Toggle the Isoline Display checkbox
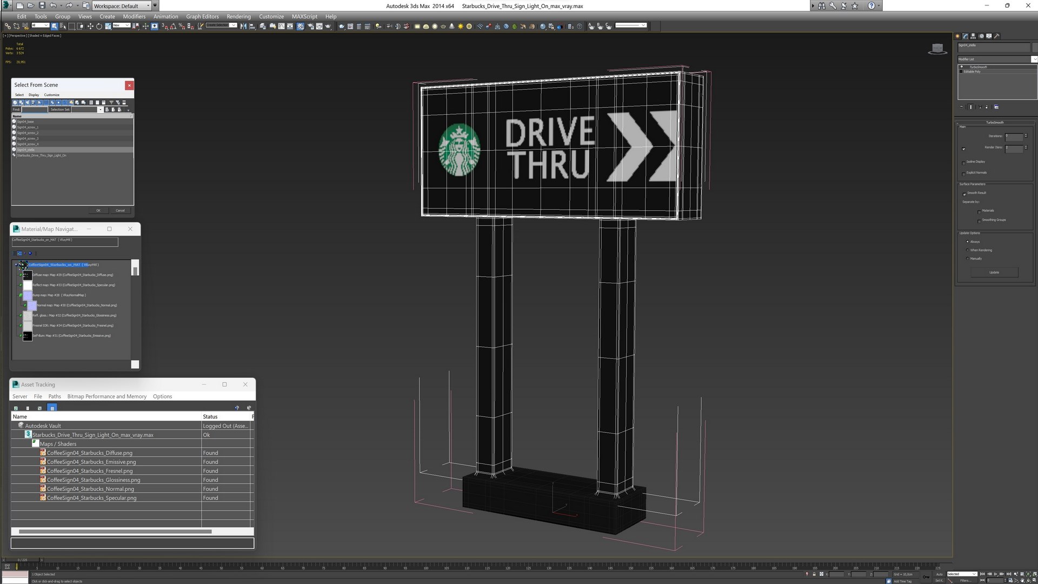1038x584 pixels. pyautogui.click(x=963, y=163)
